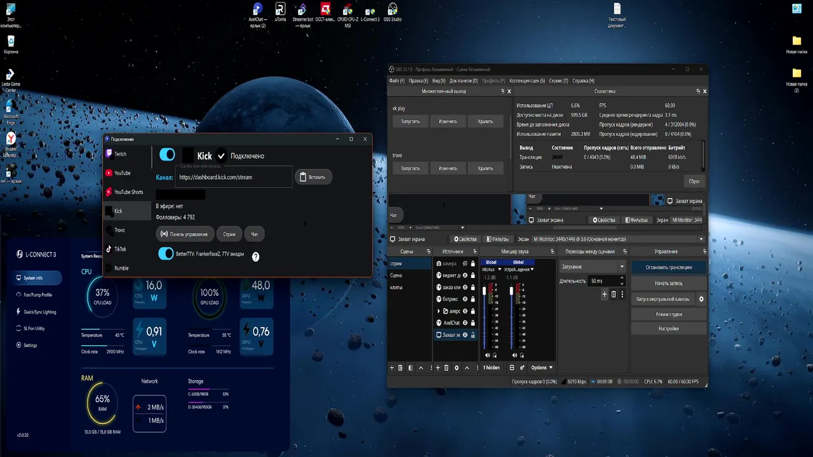This screenshot has width=813, height=457.
Task: Select YouTube in connections sidebar
Action: coord(126,173)
